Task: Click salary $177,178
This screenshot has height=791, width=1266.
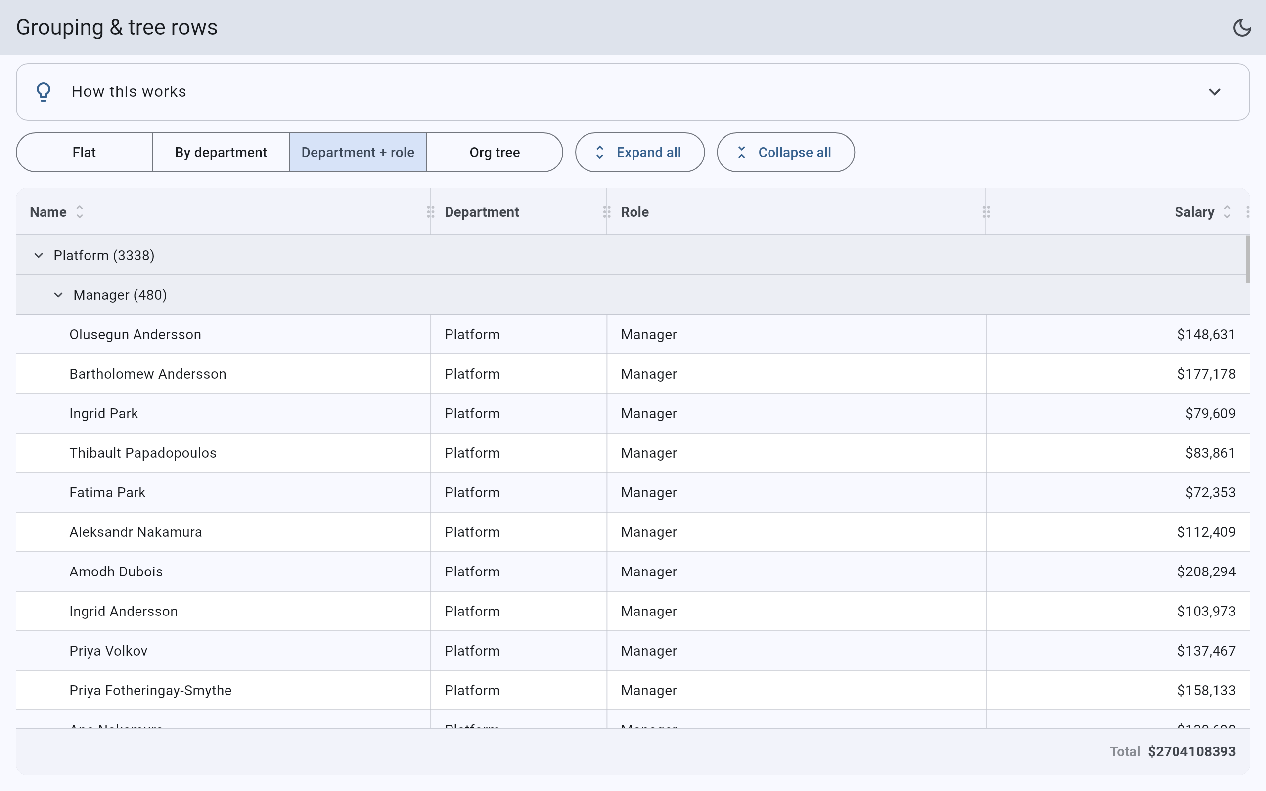Action: pos(1206,374)
